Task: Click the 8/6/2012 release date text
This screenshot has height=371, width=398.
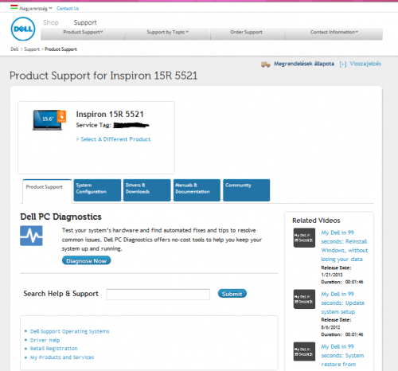Action: tap(330, 327)
